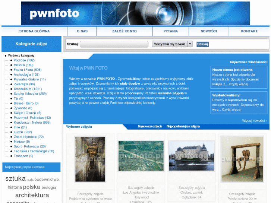Open the O NAS page
This screenshot has height=203, width=271.
point(82,31)
